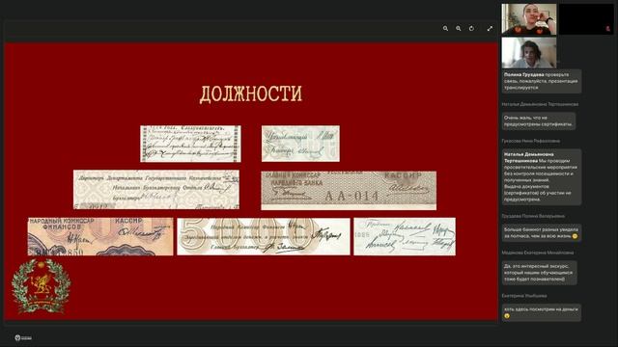Screen dimensions: 618x347
Task: Click the rotate/reset view icon
Action: click(x=471, y=28)
